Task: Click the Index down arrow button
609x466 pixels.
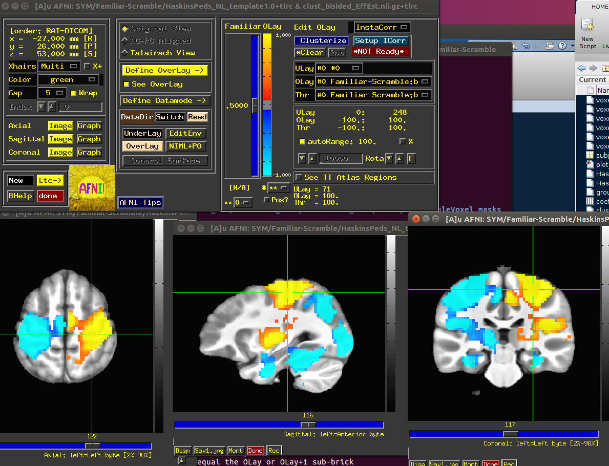Action: click(41, 107)
